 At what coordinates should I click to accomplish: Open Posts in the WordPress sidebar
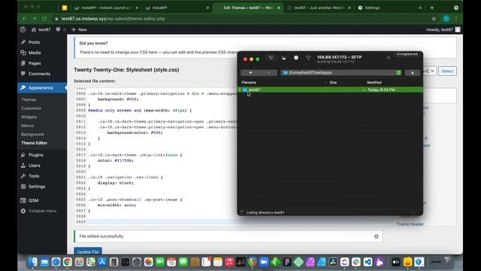[x=34, y=42]
